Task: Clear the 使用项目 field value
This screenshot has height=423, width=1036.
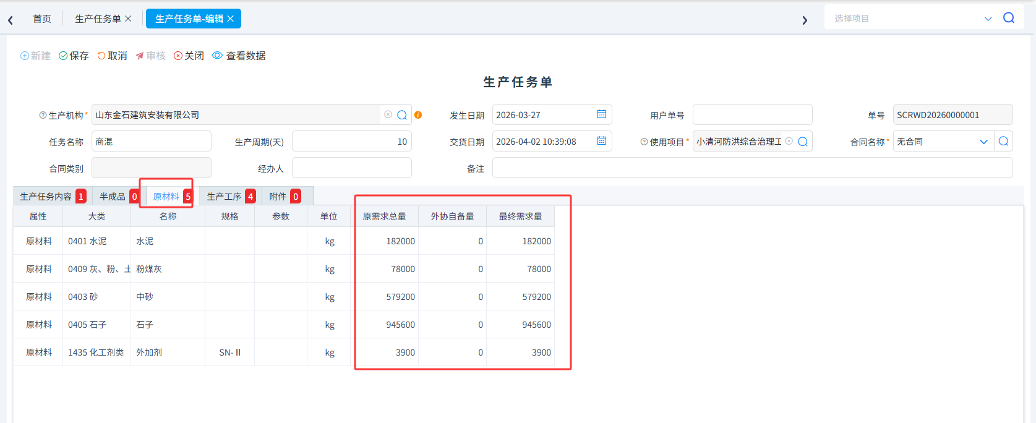Action: [x=789, y=141]
